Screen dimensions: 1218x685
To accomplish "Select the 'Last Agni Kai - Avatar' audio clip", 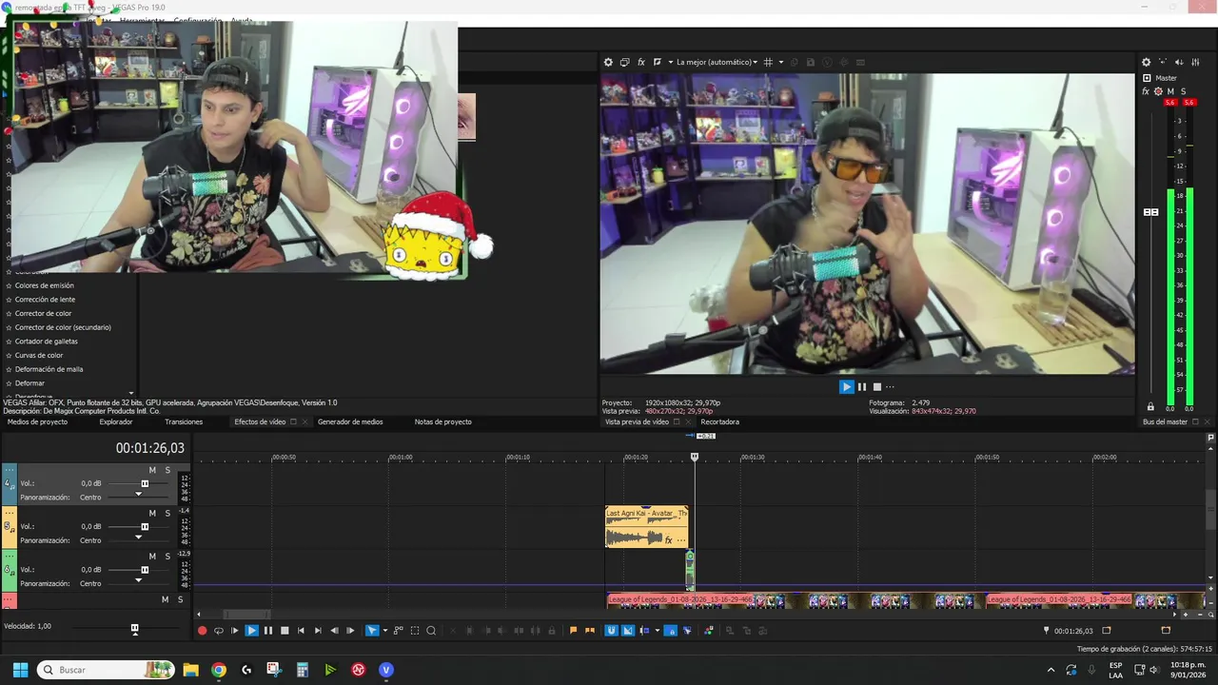I will 646,526.
